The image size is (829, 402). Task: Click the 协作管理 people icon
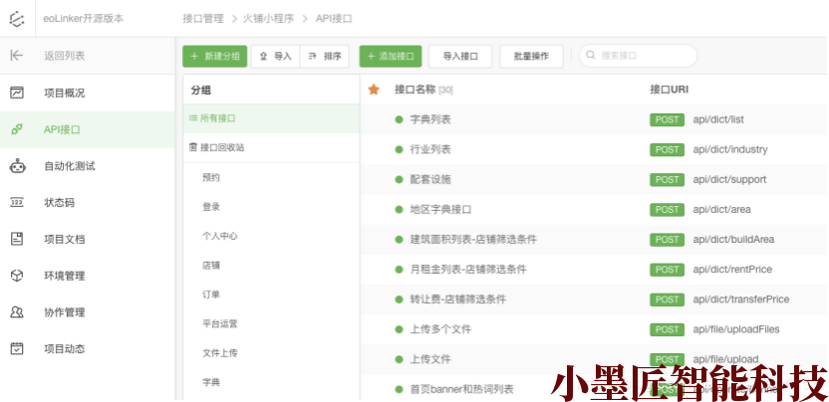point(17,312)
